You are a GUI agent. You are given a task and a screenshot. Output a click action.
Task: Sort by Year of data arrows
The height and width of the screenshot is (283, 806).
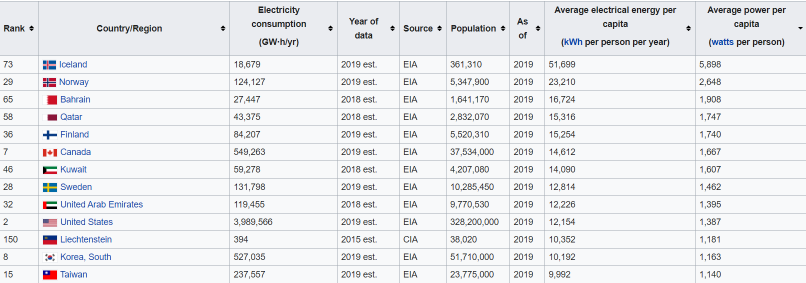[392, 28]
